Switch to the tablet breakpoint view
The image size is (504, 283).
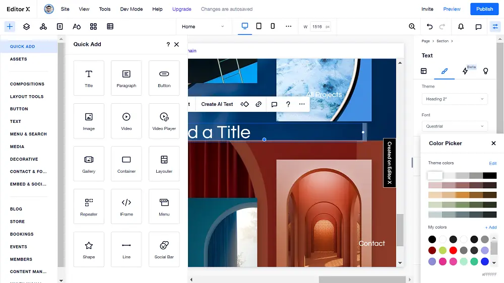pyautogui.click(x=259, y=26)
